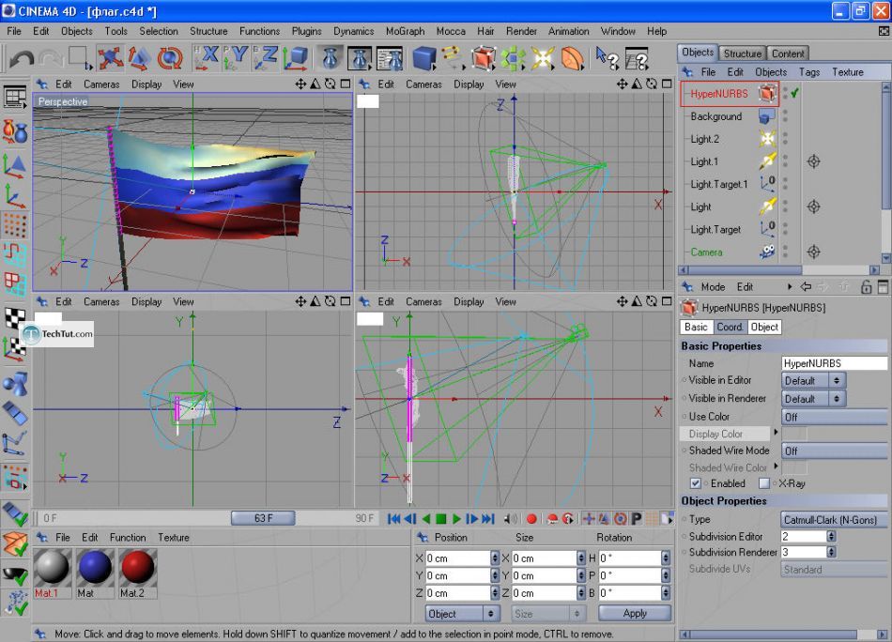Expand the Display Color arrow
This screenshot has height=642, width=892.
click(x=776, y=433)
